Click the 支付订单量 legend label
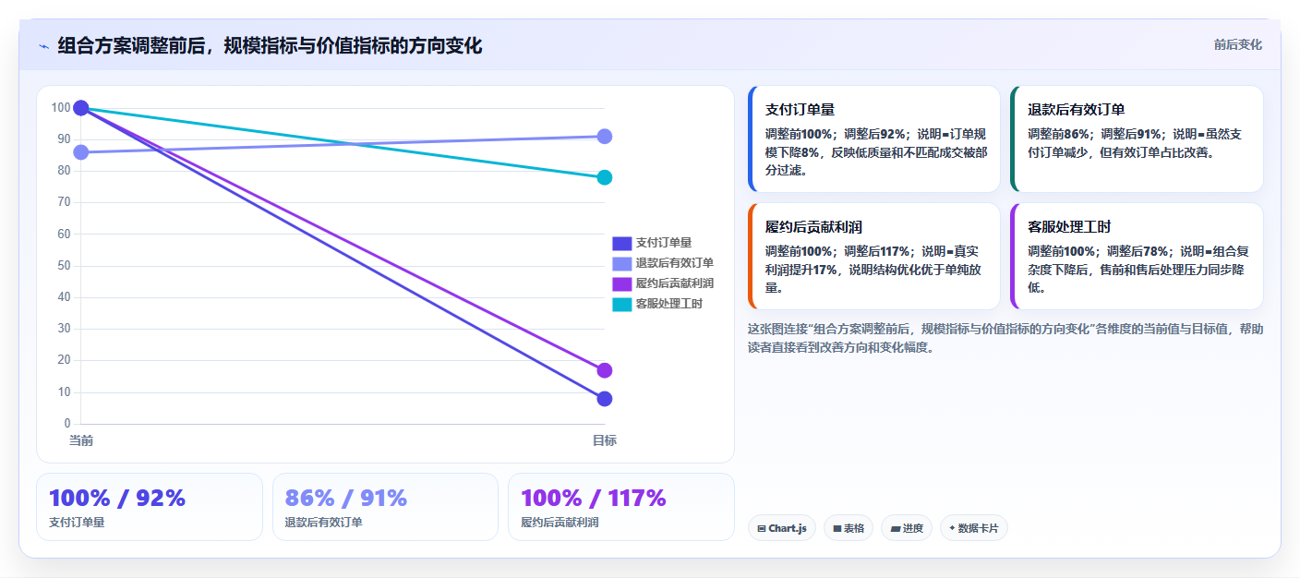 [x=663, y=243]
